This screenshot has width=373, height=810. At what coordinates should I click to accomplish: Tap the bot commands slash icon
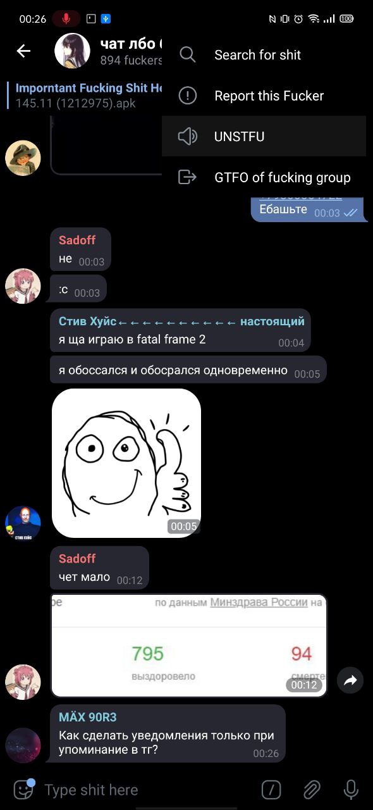tap(271, 790)
